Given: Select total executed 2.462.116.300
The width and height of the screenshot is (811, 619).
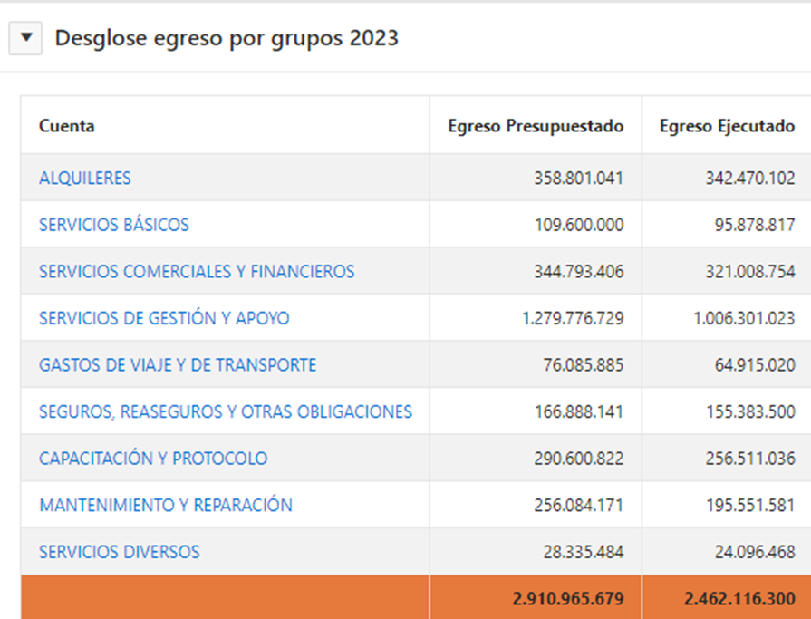Looking at the screenshot, I should pos(739,599).
